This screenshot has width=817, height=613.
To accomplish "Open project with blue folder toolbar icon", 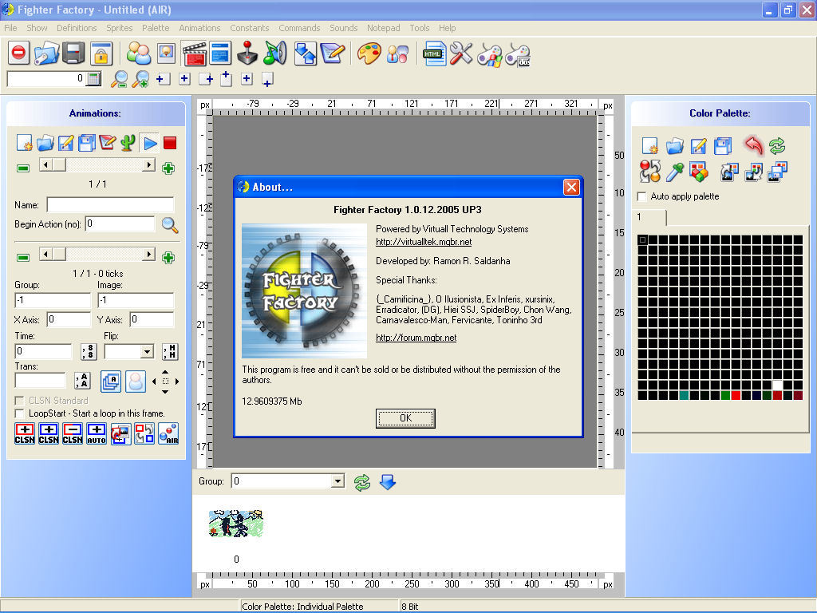I will coord(46,53).
